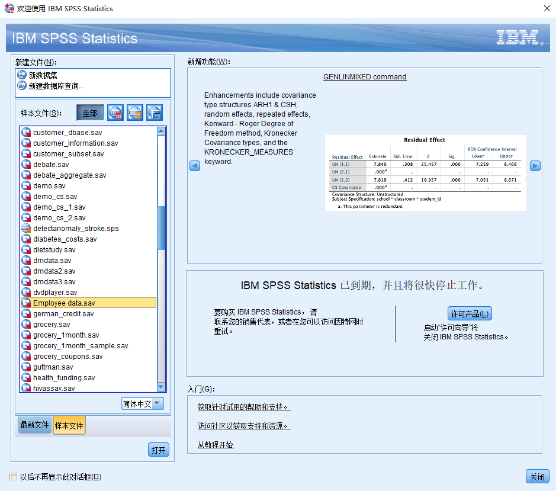The image size is (556, 491).
Task: Select demo_cs_2.sav in list
Action: (89, 217)
